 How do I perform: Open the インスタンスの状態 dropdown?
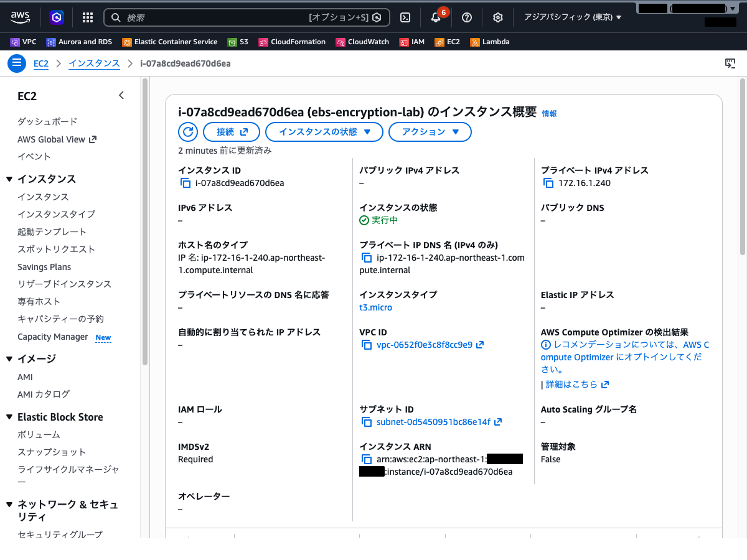click(324, 132)
